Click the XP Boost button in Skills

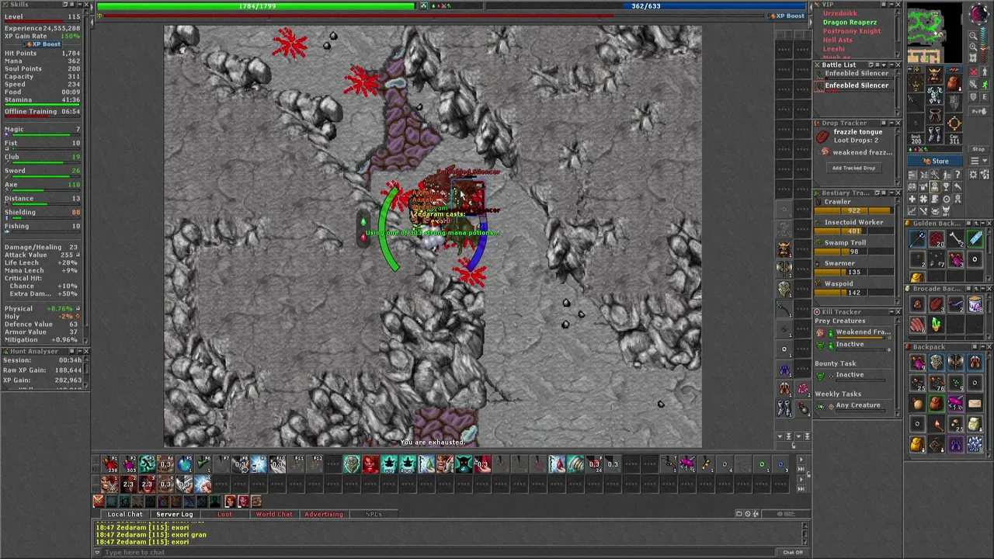42,44
